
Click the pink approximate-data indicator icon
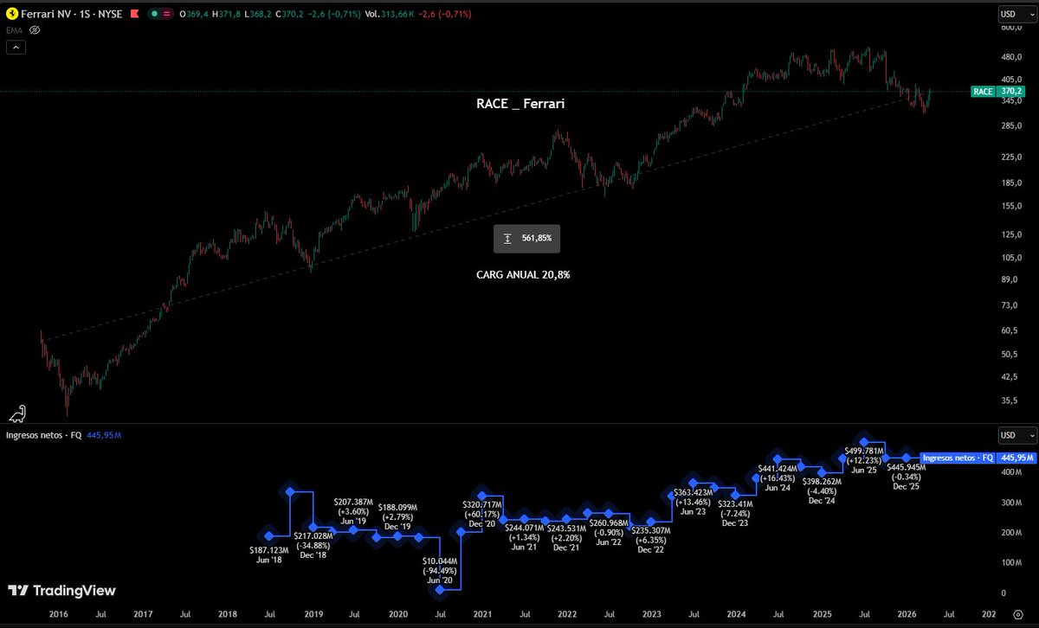166,14
